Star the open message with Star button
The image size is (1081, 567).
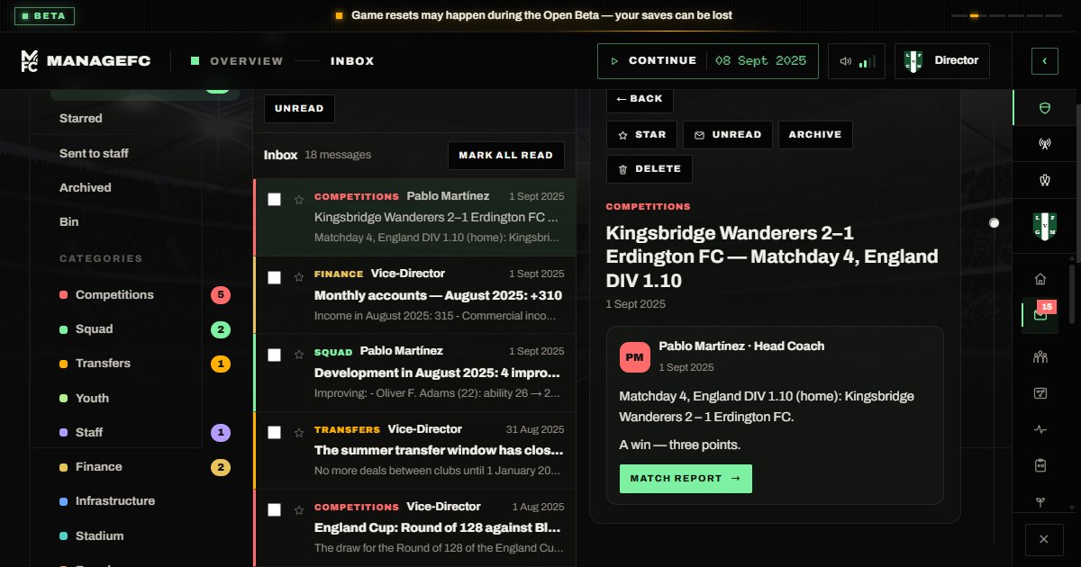coord(642,135)
